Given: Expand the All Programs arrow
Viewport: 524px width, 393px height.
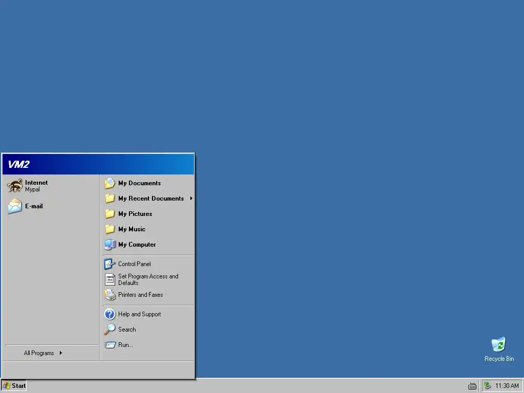Looking at the screenshot, I should pyautogui.click(x=61, y=353).
